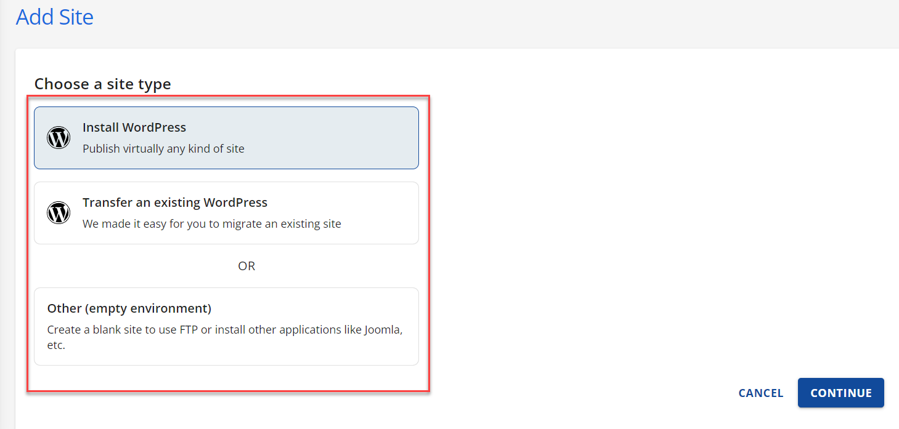Viewport: 899px width, 429px height.
Task: Click the WordPress logo beside Transfer an existing WordPress
Action: [59, 213]
